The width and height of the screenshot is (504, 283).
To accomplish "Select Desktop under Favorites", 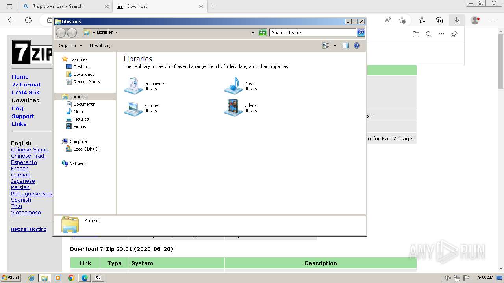I will pos(81,67).
